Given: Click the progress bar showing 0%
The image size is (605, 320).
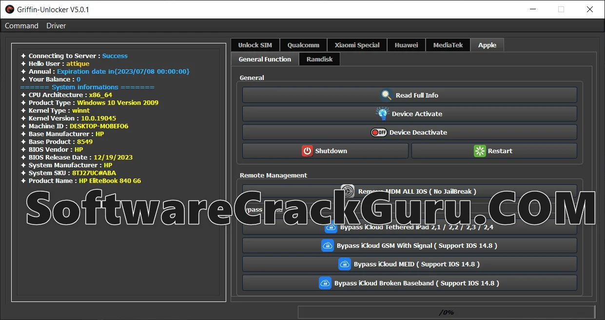Looking at the screenshot, I should (446, 312).
